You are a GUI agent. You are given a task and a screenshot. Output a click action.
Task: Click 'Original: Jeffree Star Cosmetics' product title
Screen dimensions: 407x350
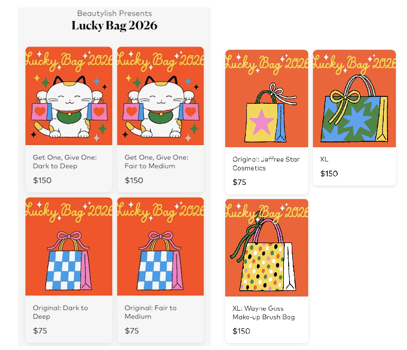tap(266, 164)
